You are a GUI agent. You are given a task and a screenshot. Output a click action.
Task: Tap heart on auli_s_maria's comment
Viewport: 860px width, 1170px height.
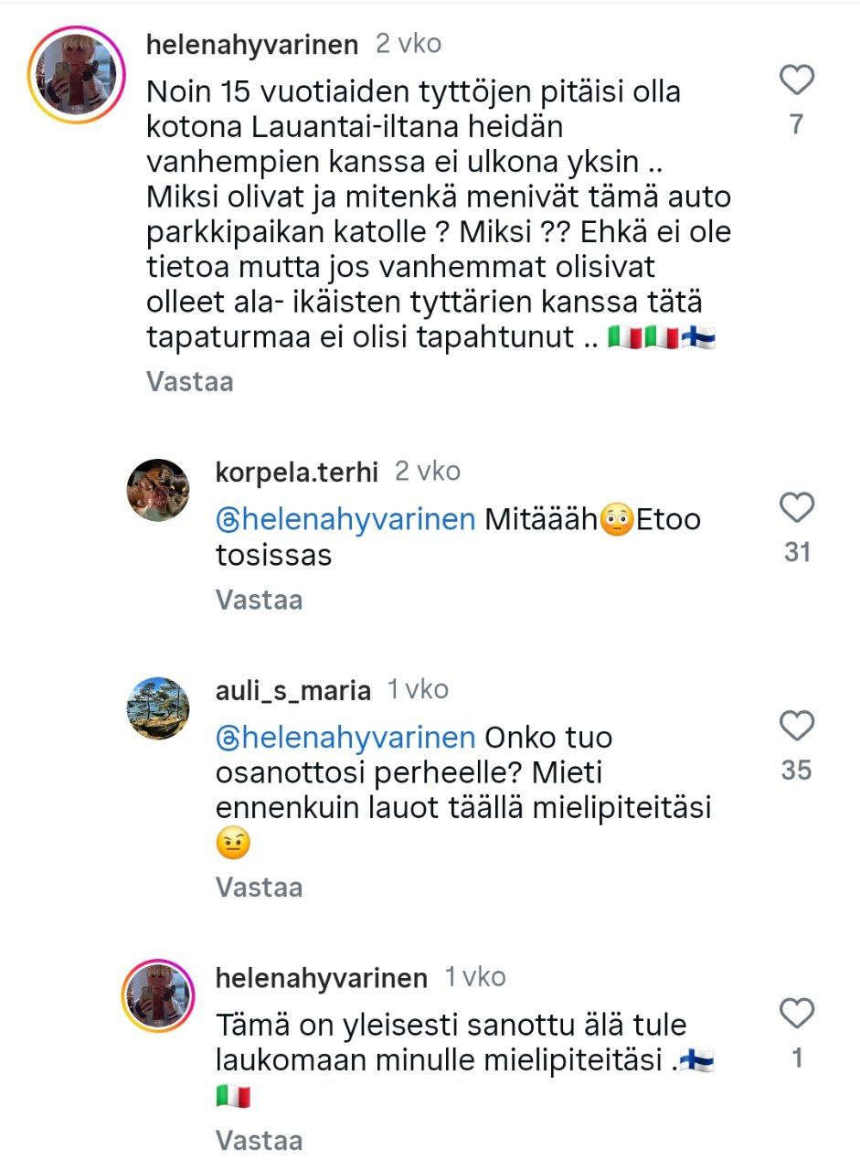pyautogui.click(x=797, y=726)
